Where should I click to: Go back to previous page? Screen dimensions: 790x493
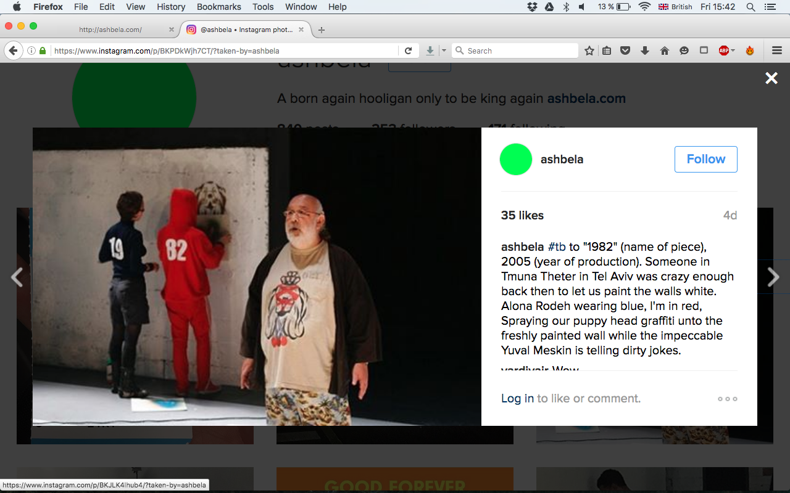click(13, 51)
